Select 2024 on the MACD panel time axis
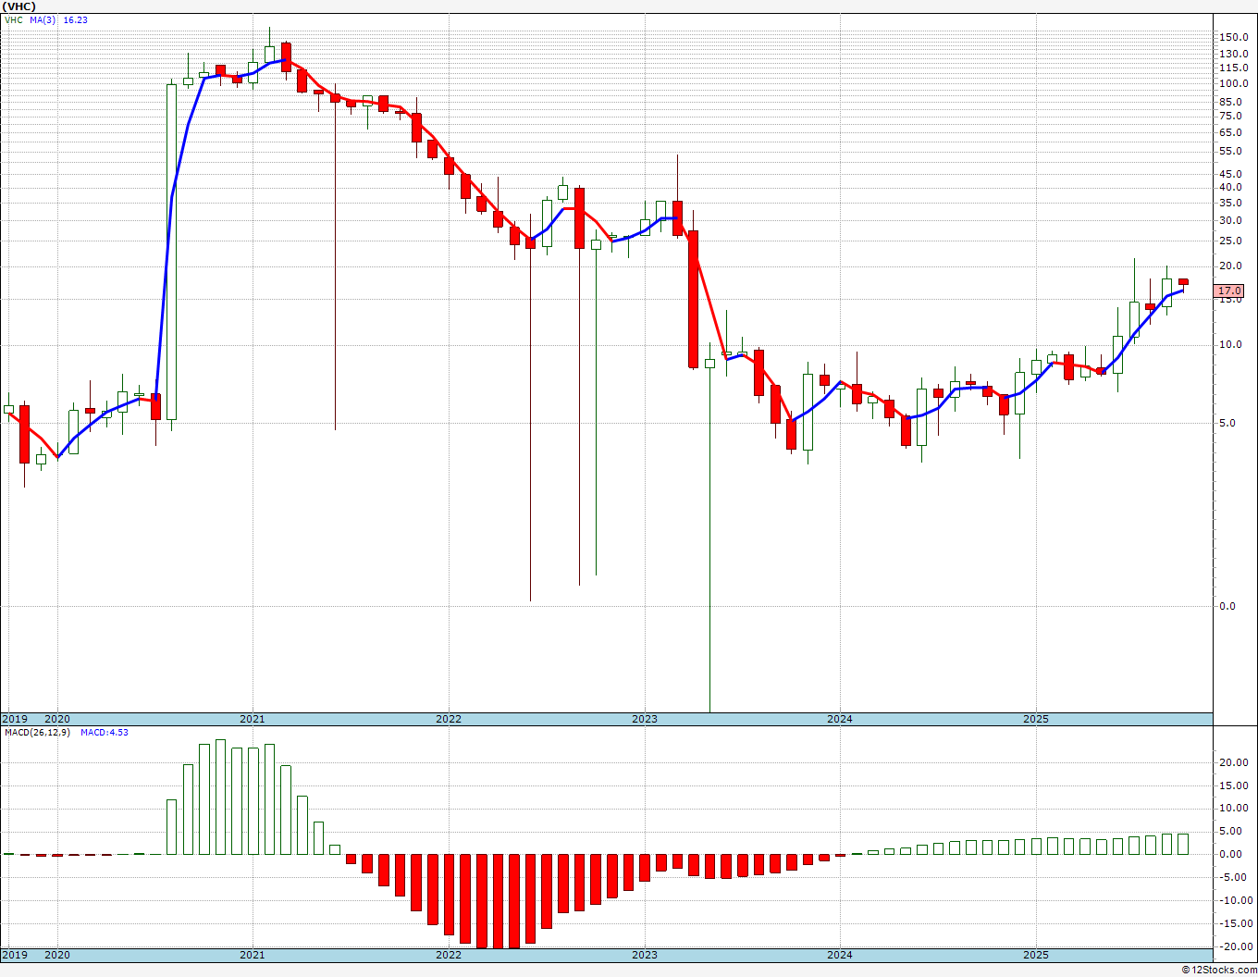The height and width of the screenshot is (977, 1258). click(x=840, y=955)
